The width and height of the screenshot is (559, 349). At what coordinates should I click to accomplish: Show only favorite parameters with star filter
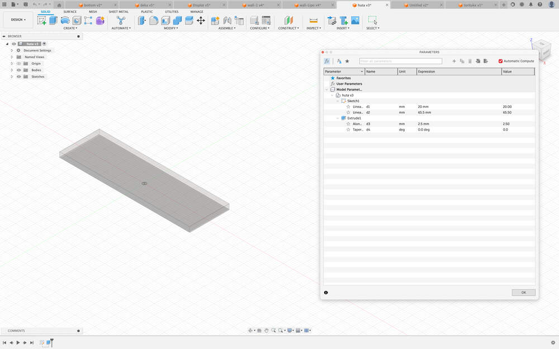point(347,61)
